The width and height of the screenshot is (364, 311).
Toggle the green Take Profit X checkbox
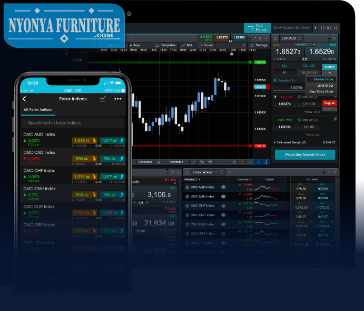click(335, 119)
